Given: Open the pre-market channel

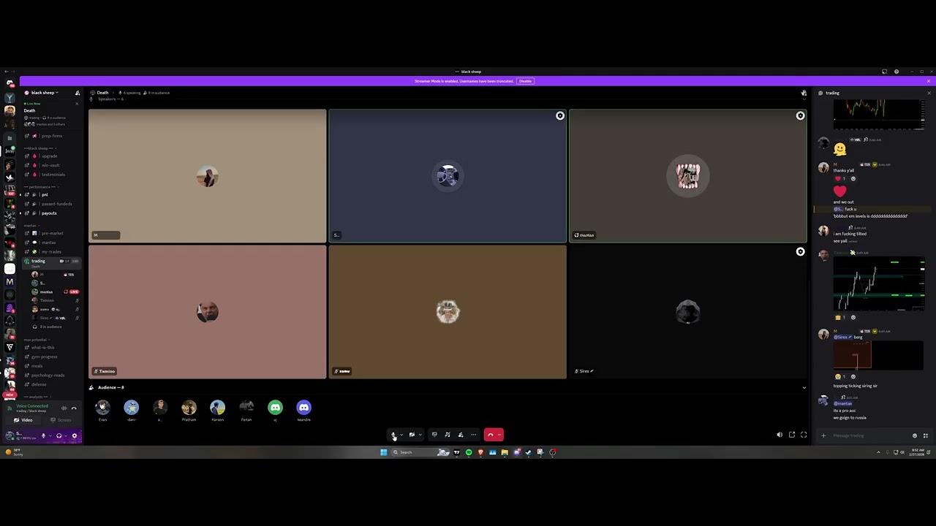Looking at the screenshot, I should pos(52,233).
